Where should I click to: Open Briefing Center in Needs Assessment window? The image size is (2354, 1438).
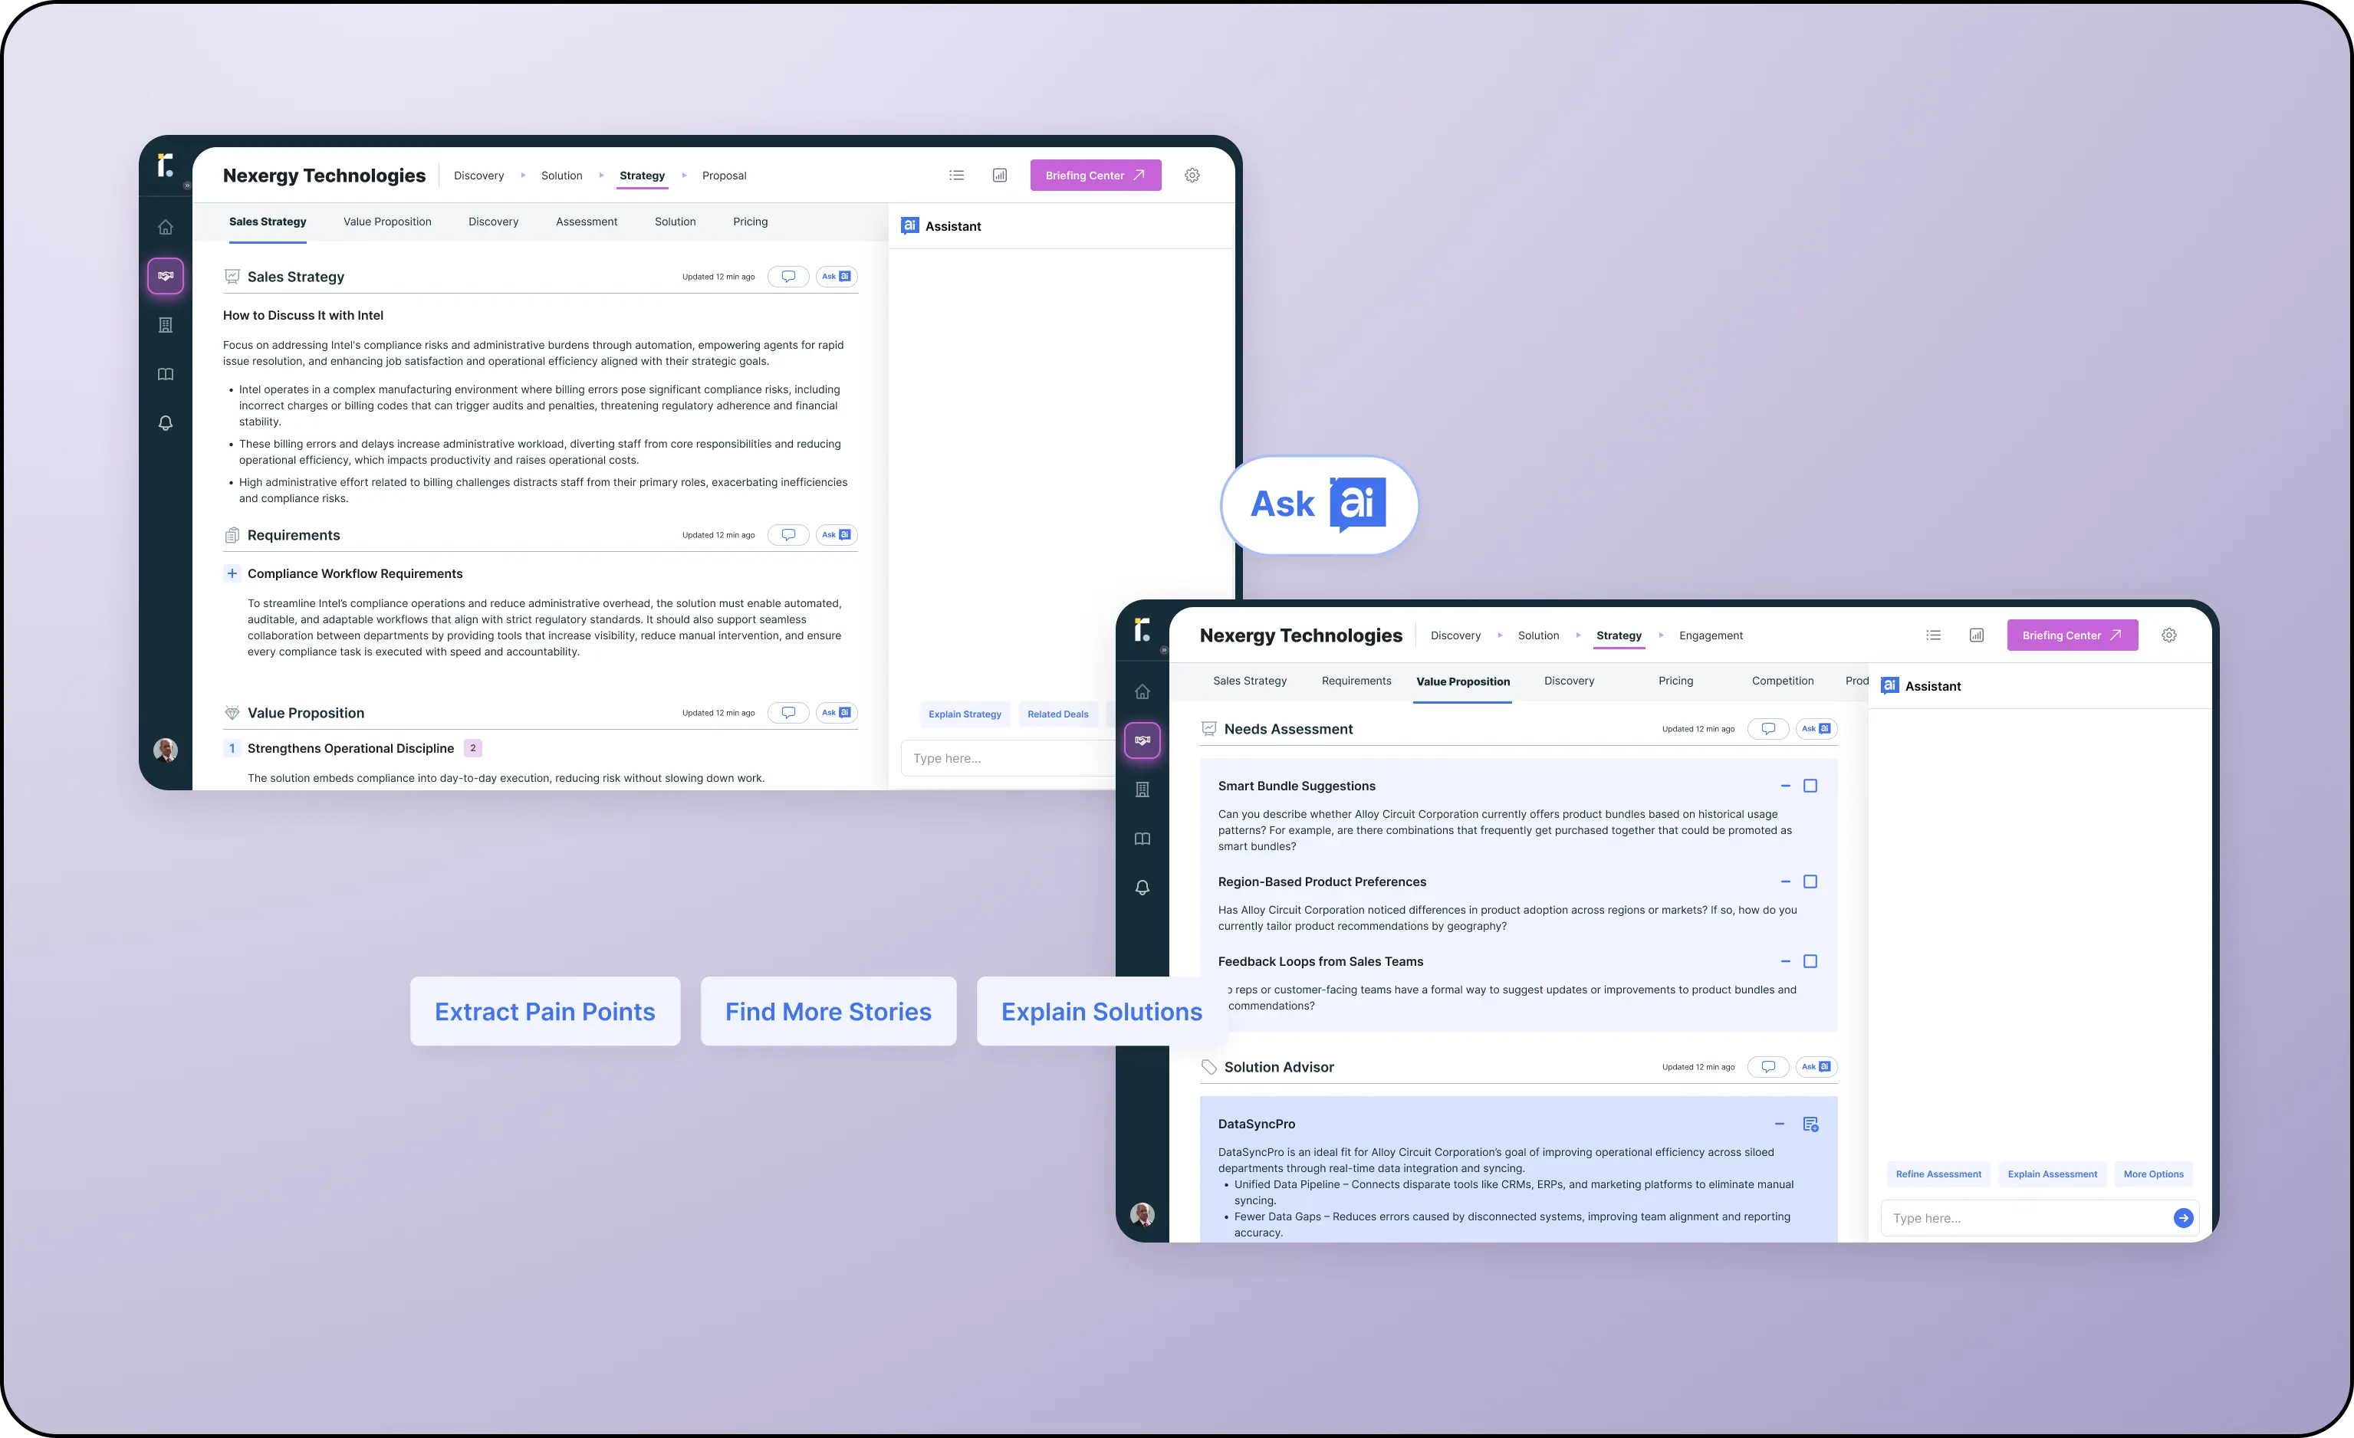tap(2072, 635)
